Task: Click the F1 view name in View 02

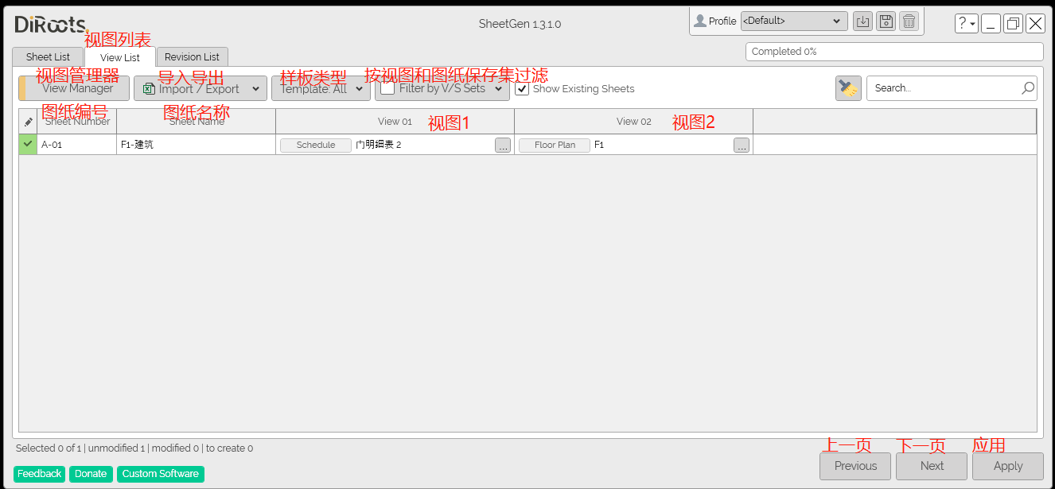Action: pos(599,146)
